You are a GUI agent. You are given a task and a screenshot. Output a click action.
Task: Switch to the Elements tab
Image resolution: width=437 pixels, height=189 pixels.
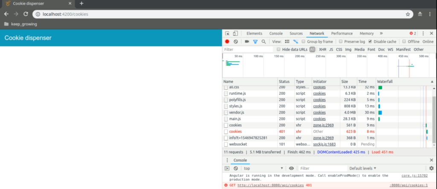(254, 34)
